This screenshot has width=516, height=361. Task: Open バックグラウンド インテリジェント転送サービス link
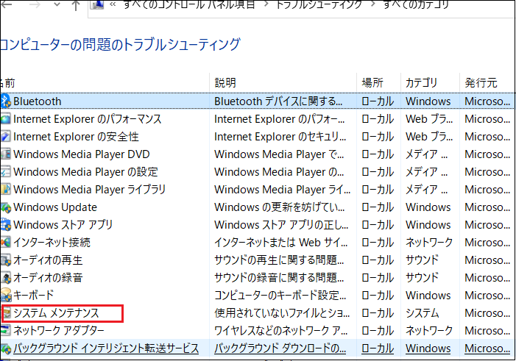pos(106,349)
